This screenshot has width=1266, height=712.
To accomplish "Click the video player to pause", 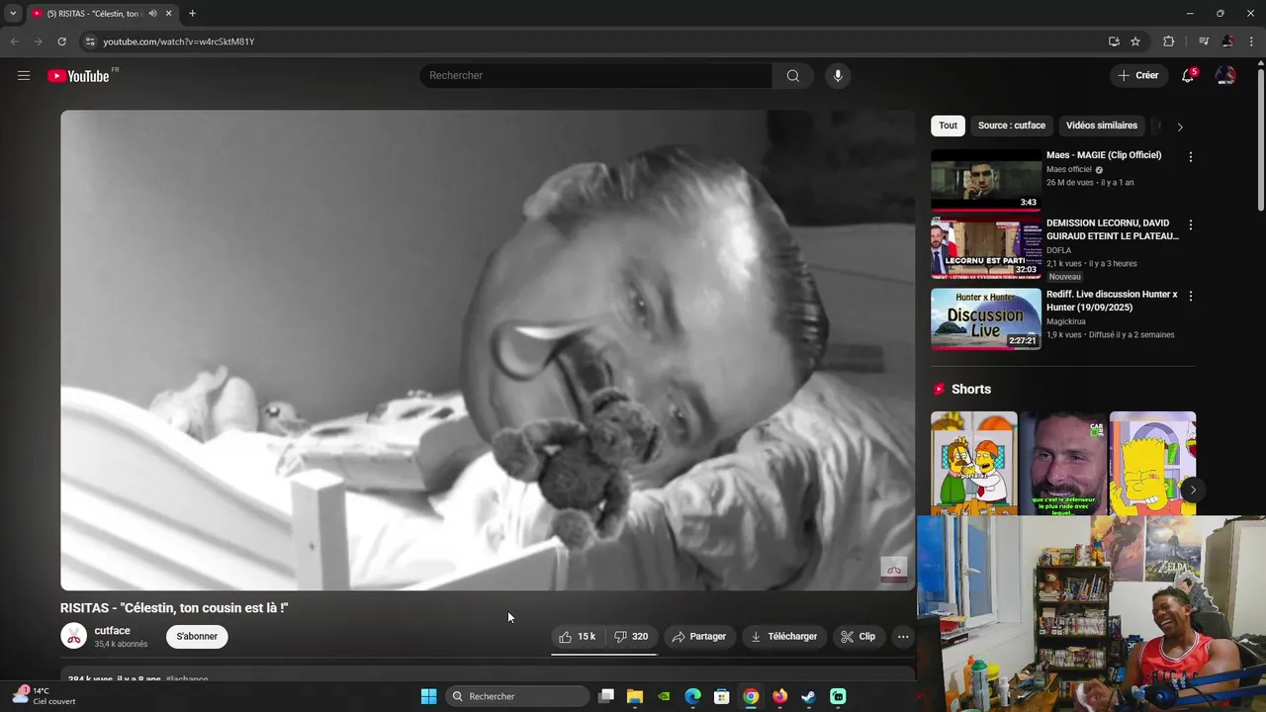I will pos(488,350).
